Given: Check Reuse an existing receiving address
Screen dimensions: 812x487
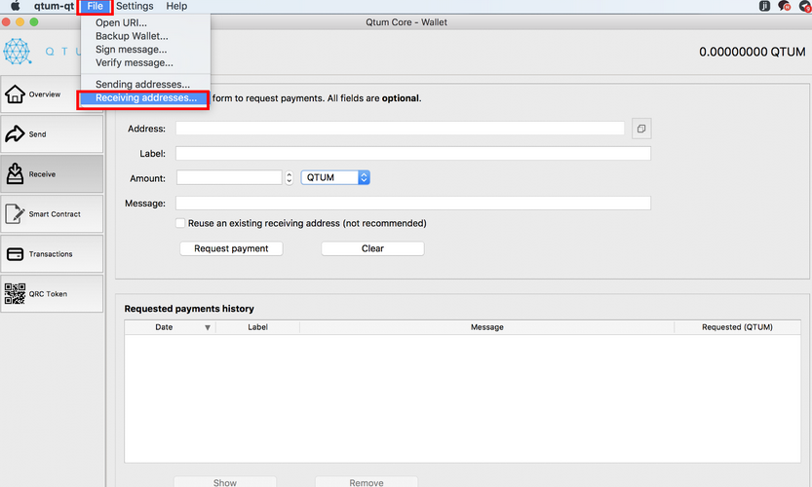Looking at the screenshot, I should [180, 223].
